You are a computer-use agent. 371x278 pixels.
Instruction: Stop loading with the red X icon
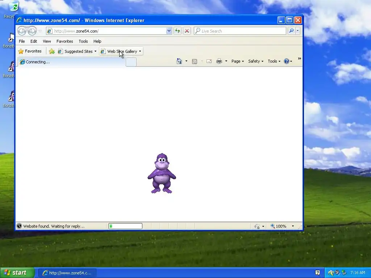click(187, 31)
